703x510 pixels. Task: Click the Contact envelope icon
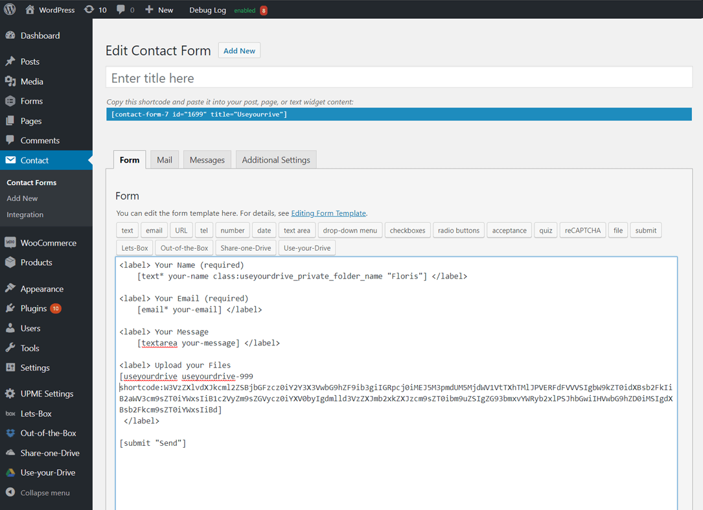pos(10,160)
